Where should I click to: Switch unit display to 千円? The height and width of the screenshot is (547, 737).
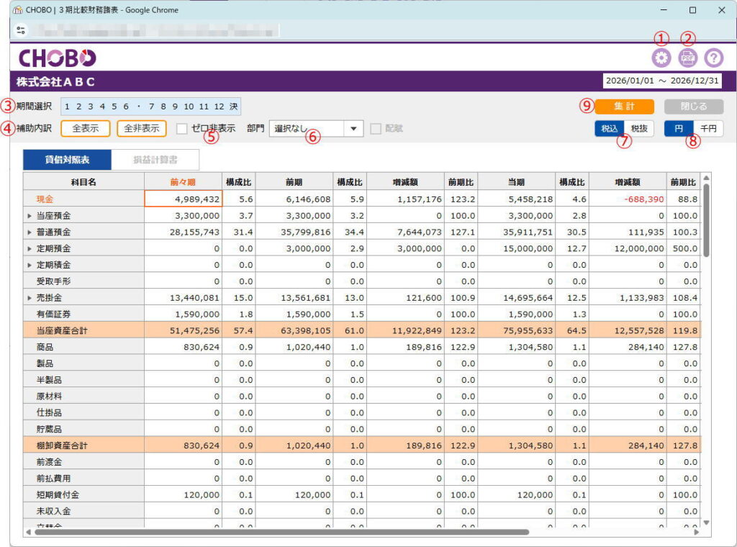tap(709, 128)
